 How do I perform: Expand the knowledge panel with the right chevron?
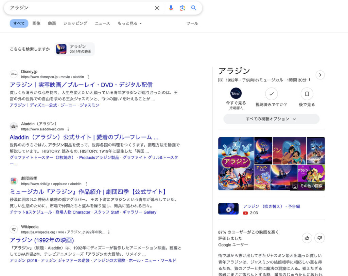point(320,75)
